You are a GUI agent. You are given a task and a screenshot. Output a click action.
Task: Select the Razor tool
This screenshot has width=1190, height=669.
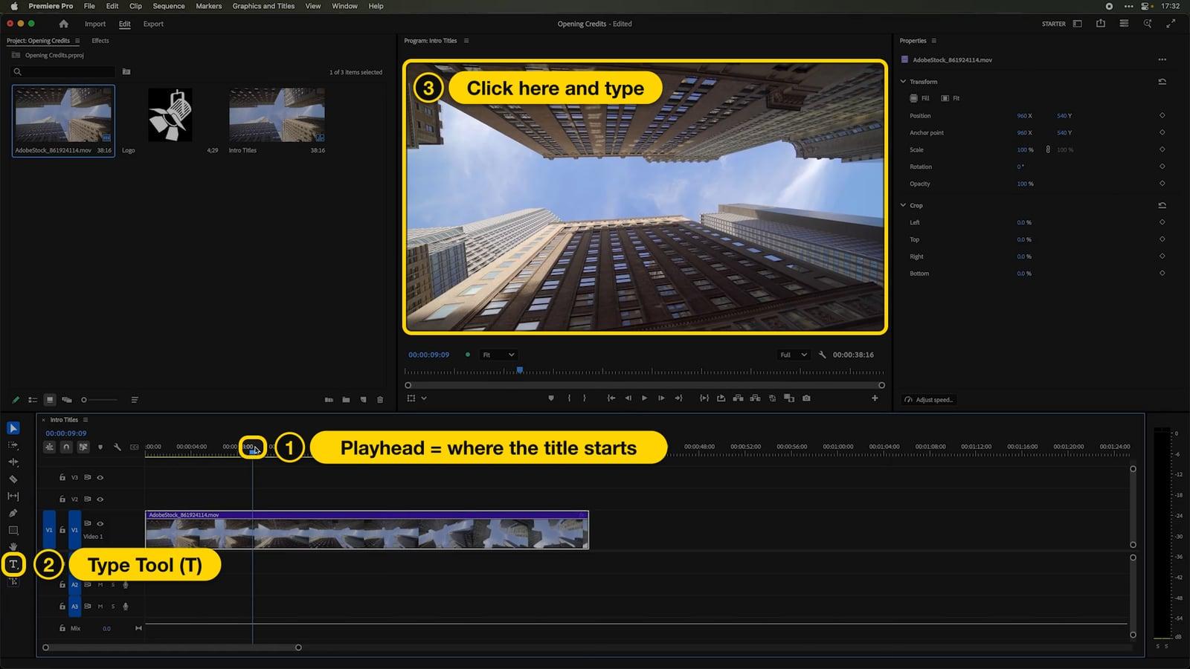(x=13, y=479)
